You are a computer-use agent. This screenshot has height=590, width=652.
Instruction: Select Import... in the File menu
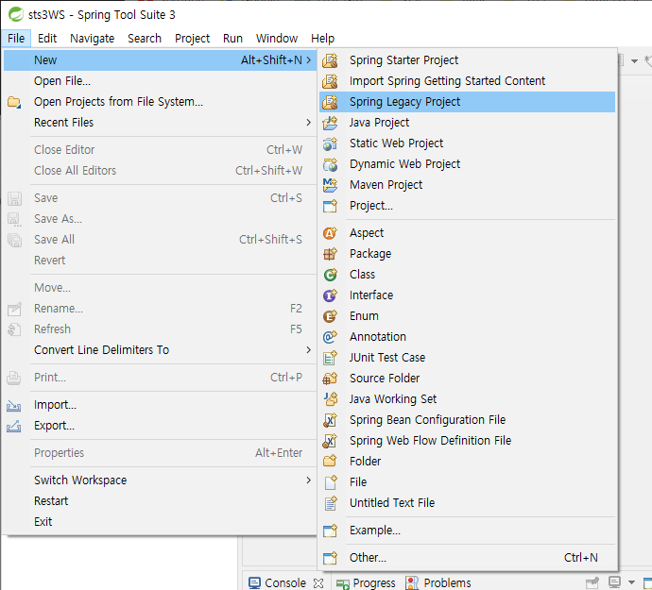click(x=160, y=405)
